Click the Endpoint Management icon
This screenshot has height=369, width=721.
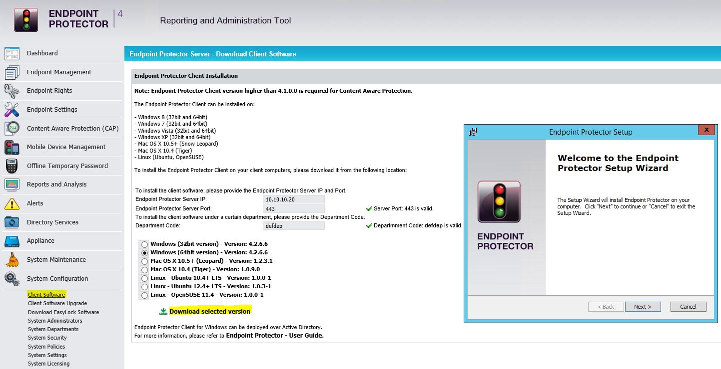tap(11, 72)
